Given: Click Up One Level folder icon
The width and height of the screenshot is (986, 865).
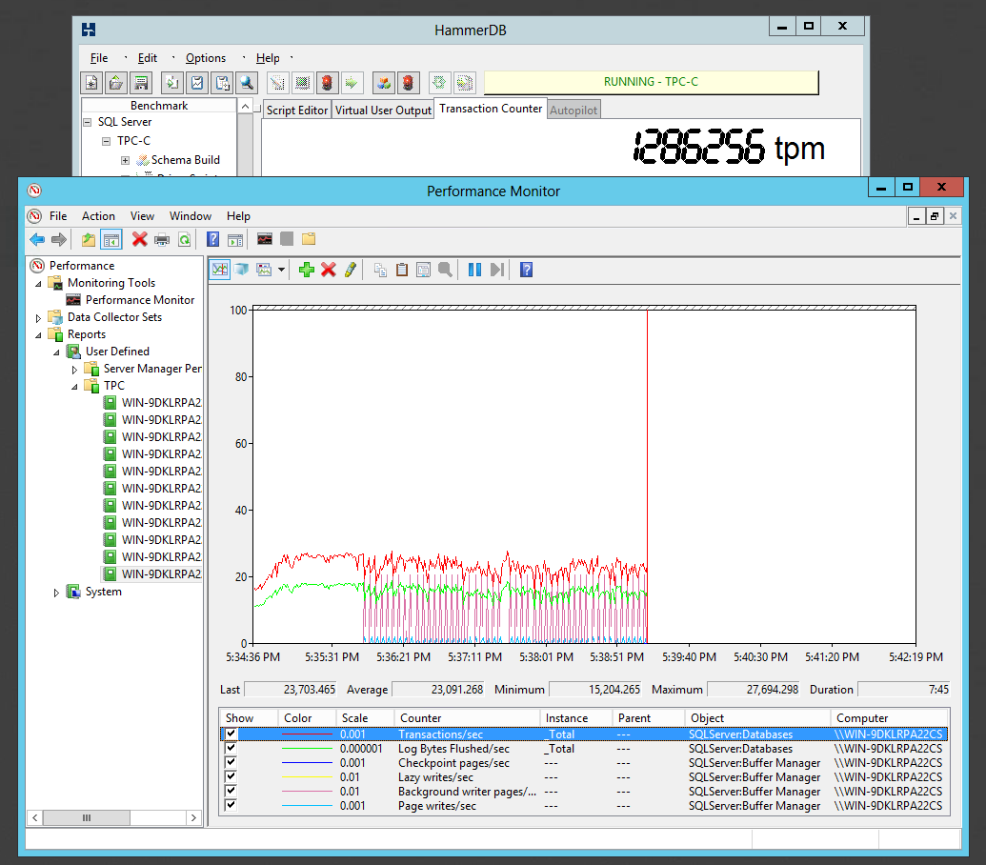Looking at the screenshot, I should click(89, 239).
